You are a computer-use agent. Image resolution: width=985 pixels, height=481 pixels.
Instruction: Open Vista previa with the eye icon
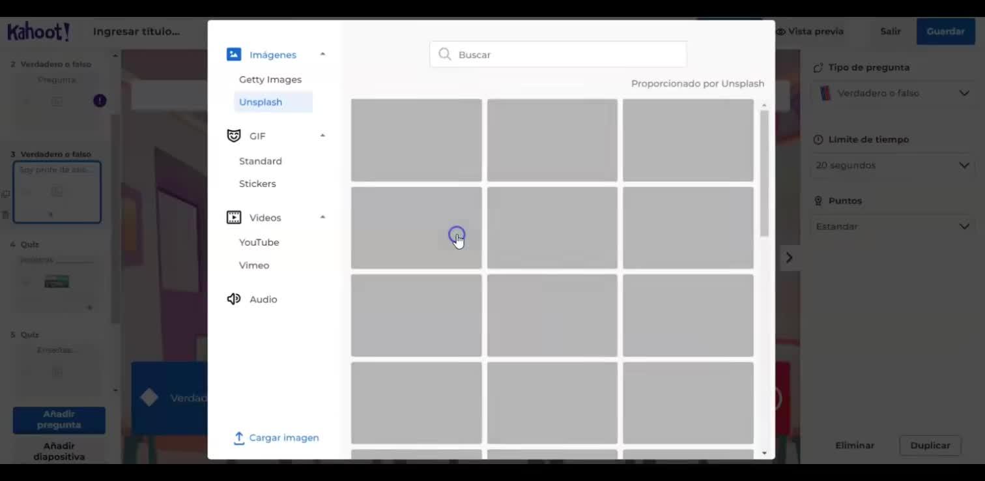[809, 31]
